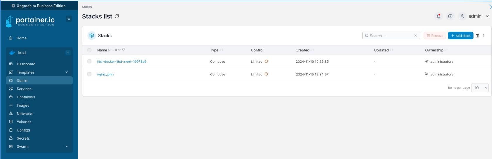Refresh the stacks list icon
Viewport: 492px width, 159px height.
(117, 16)
